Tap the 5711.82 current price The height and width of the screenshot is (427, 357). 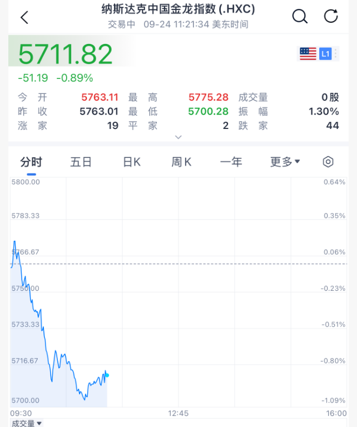(x=65, y=54)
